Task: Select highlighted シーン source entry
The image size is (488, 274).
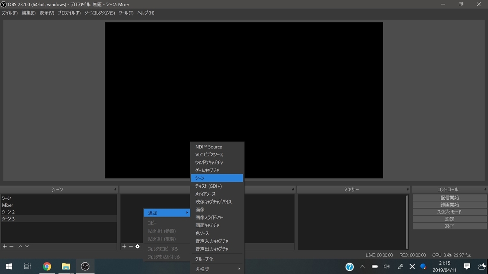Action: [217, 178]
